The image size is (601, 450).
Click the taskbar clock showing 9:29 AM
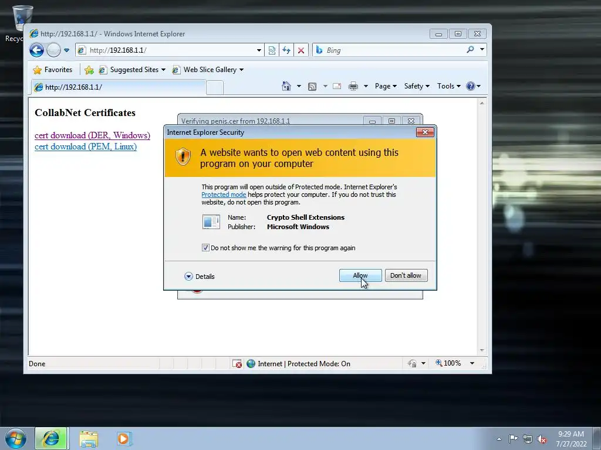[571, 439]
